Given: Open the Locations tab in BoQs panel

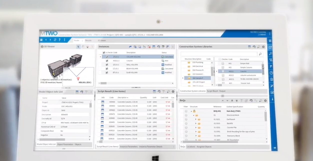Looking at the screenshot, I should coord(191,147).
